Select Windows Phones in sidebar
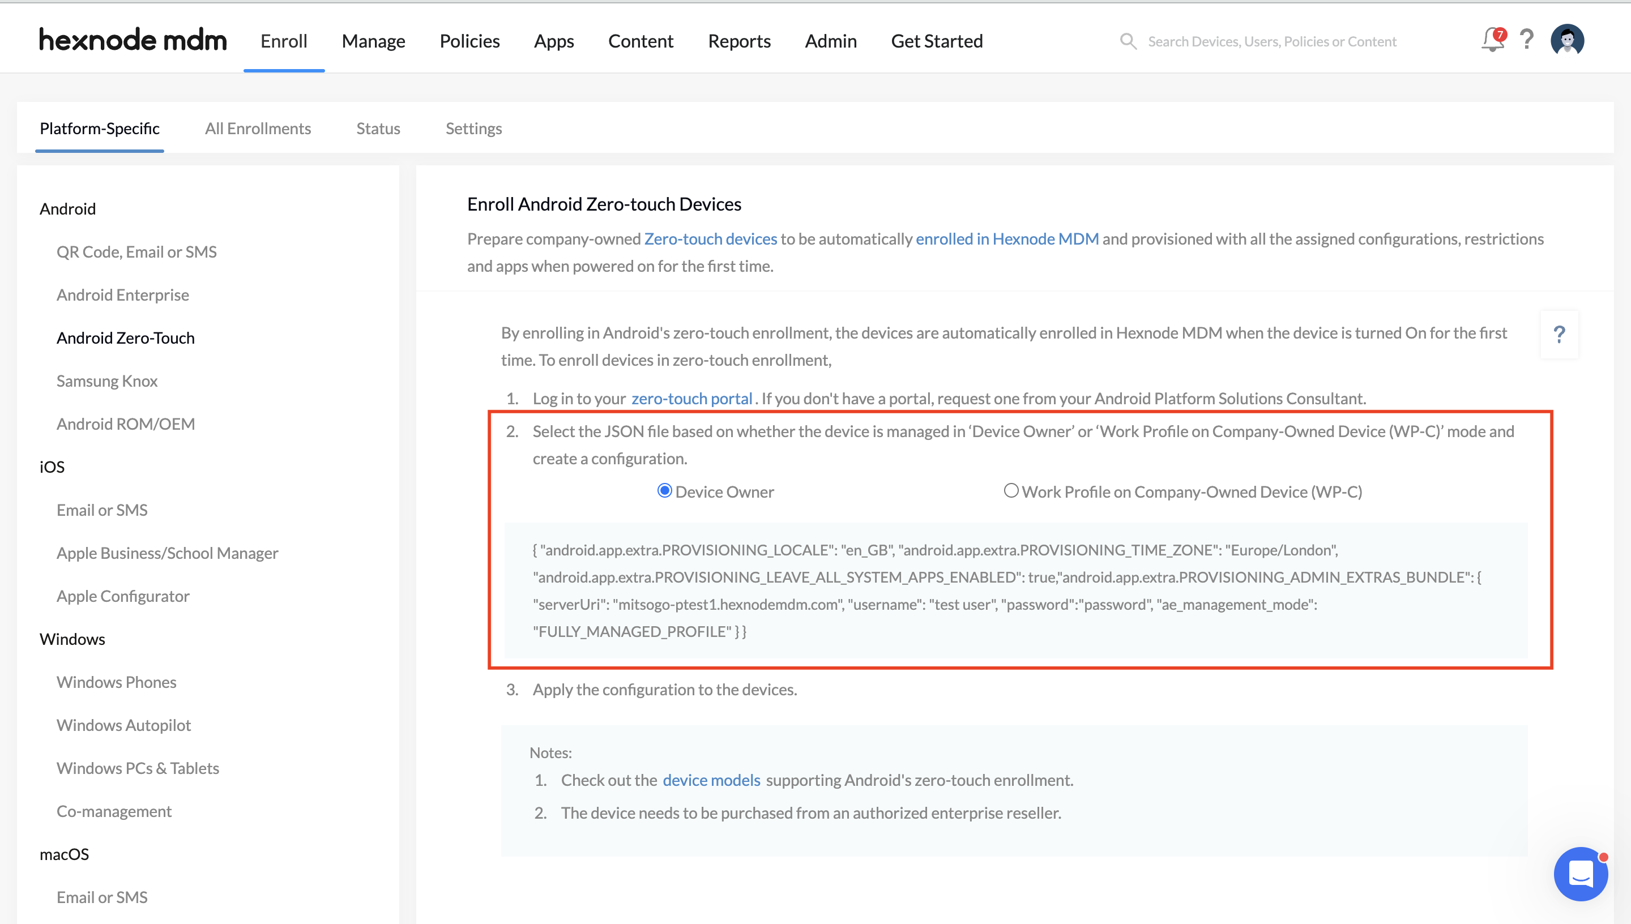Screen dimensions: 1631x924 point(116,682)
